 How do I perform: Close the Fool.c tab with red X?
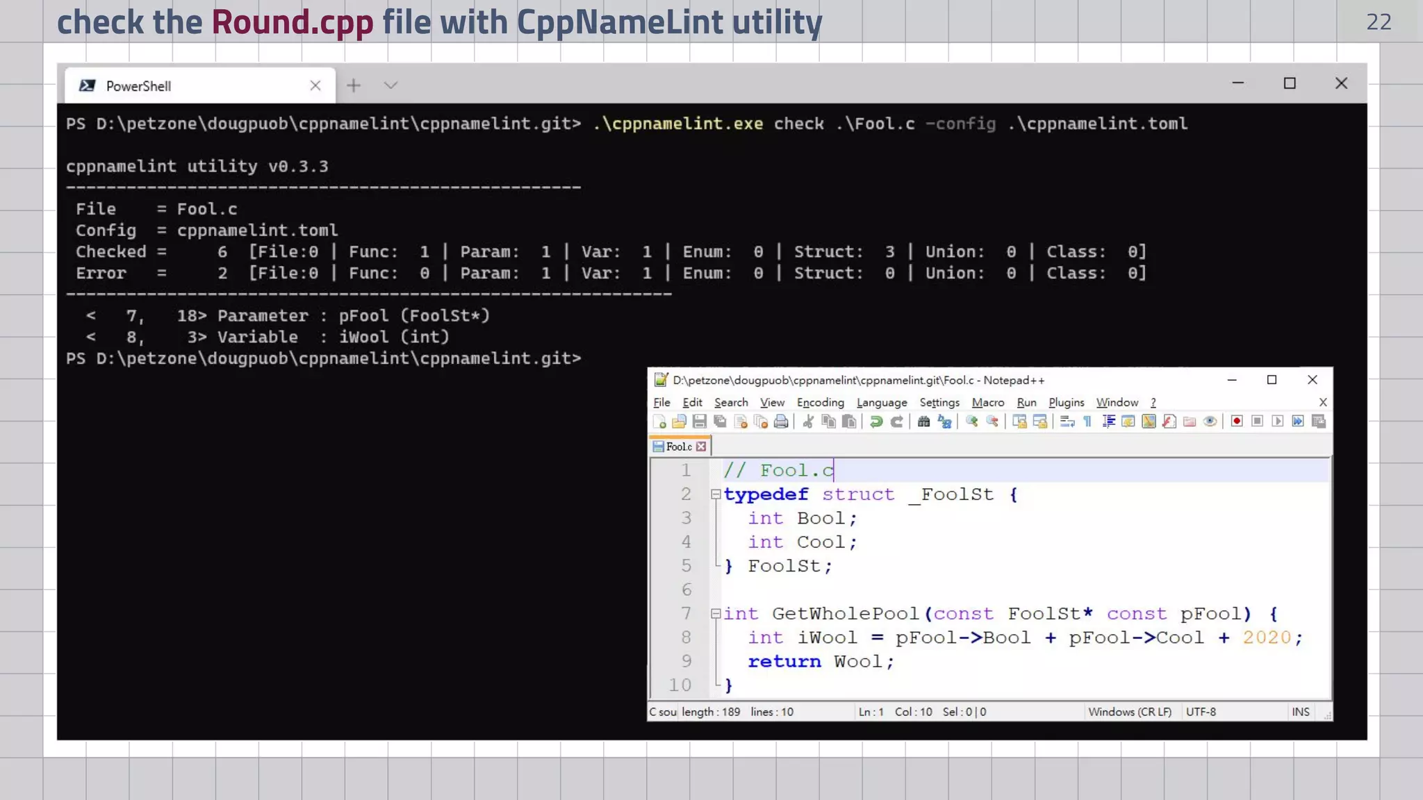(701, 447)
